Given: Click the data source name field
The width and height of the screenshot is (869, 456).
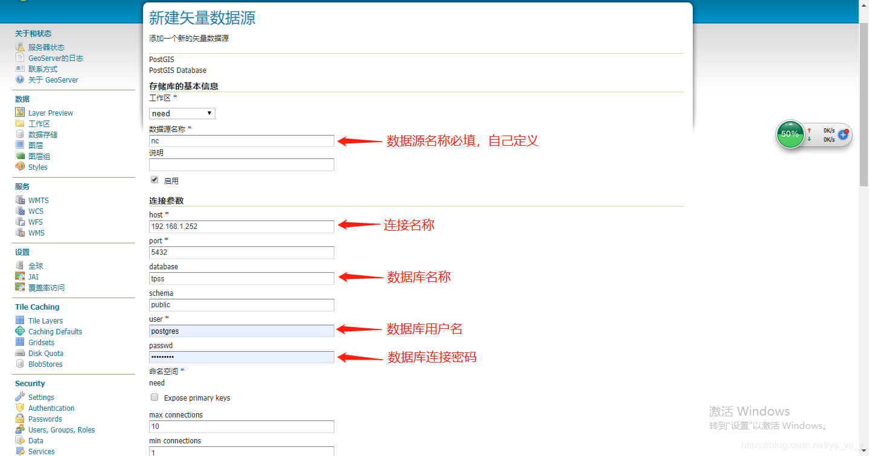Looking at the screenshot, I should 241,141.
